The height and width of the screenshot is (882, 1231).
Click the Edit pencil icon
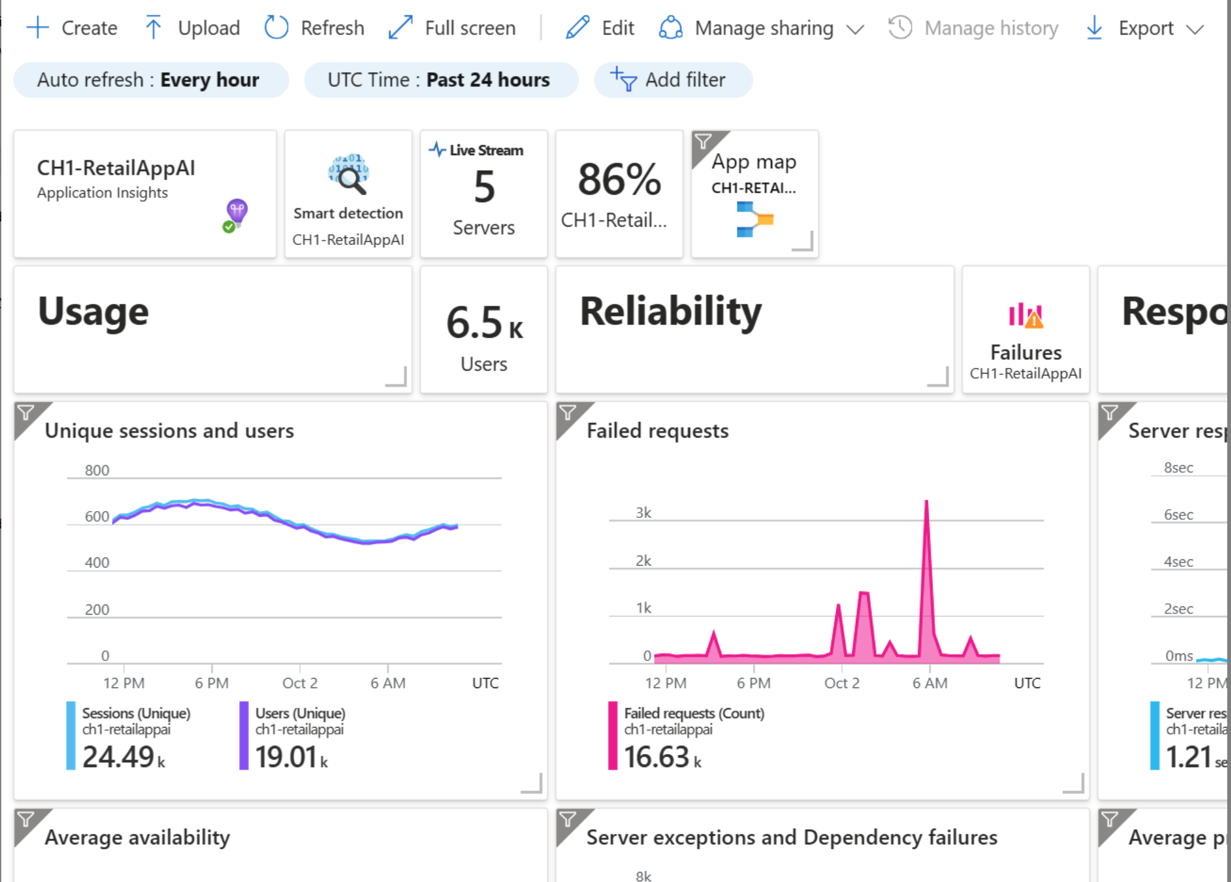pos(577,28)
